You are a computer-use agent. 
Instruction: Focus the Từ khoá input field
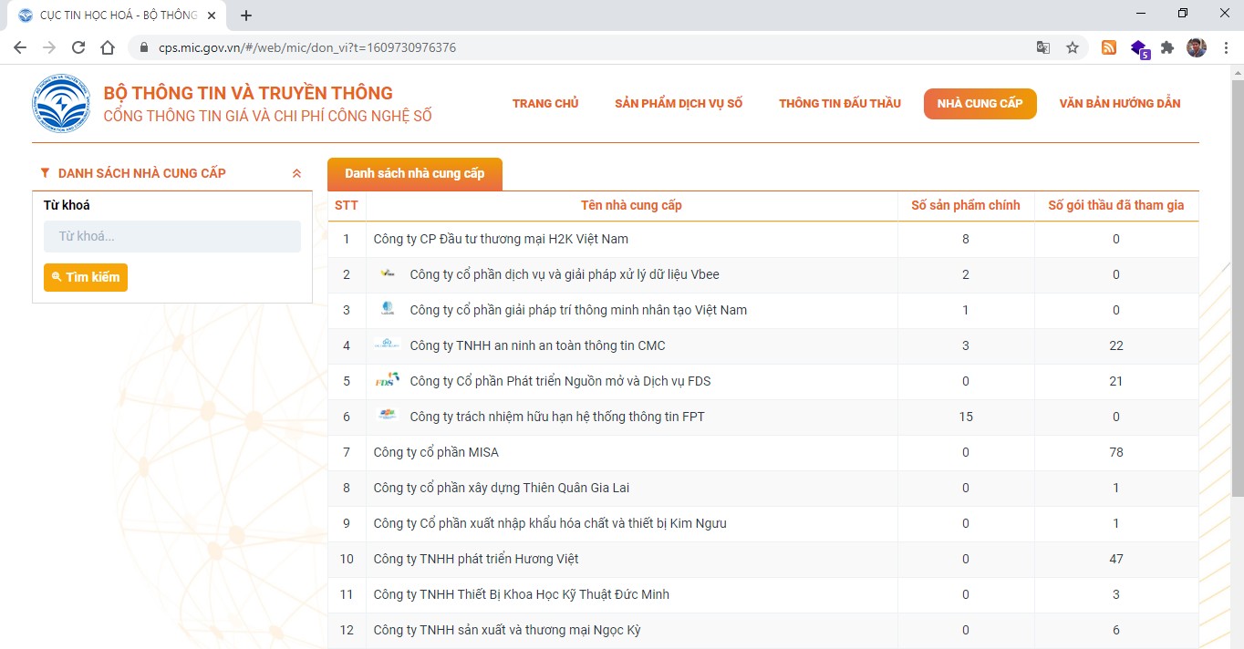tap(172, 236)
